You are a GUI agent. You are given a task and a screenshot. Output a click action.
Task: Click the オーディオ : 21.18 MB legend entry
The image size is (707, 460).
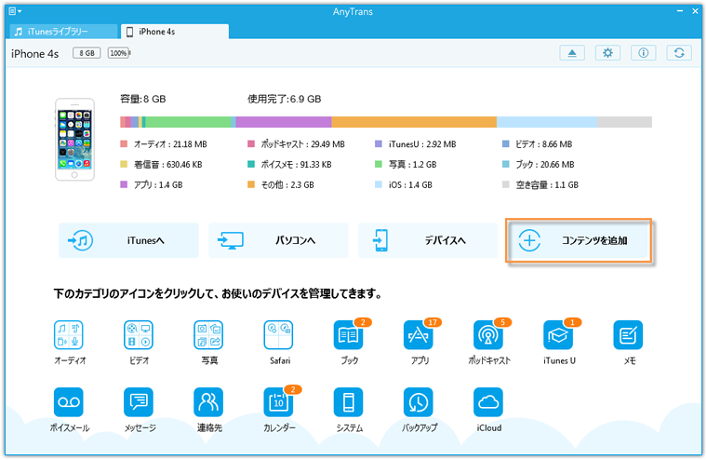point(164,144)
